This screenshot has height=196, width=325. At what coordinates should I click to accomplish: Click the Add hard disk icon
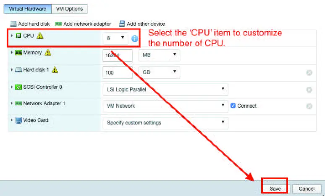(13, 24)
